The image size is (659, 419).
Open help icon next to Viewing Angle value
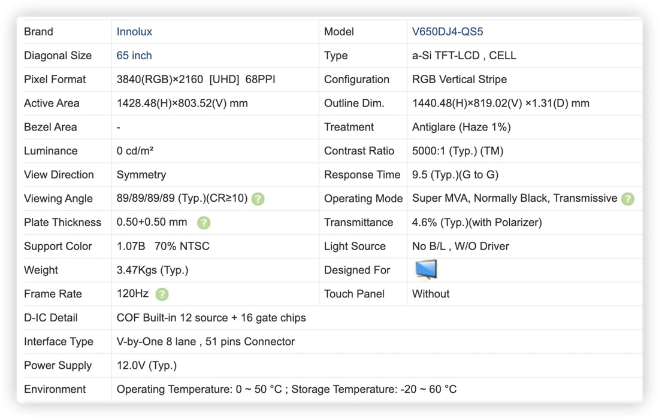[258, 199]
